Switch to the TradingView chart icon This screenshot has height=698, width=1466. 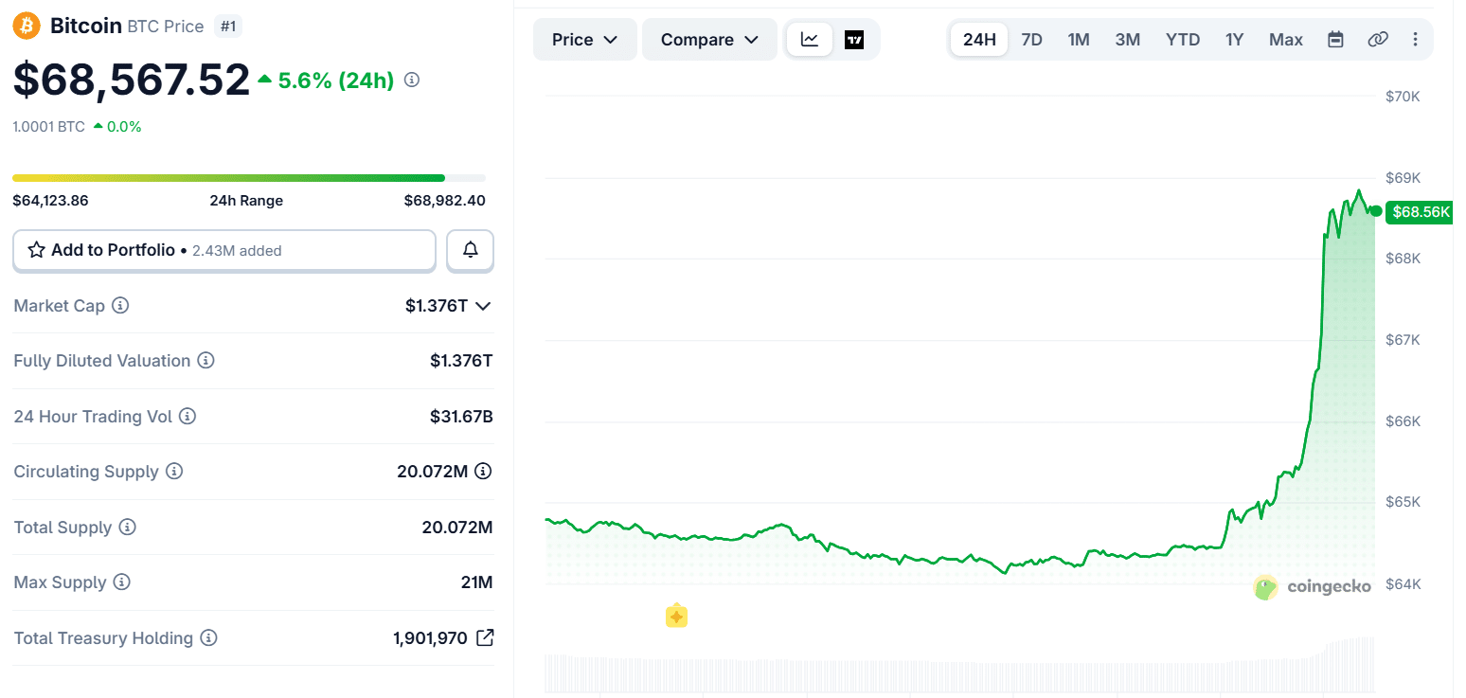coord(854,40)
